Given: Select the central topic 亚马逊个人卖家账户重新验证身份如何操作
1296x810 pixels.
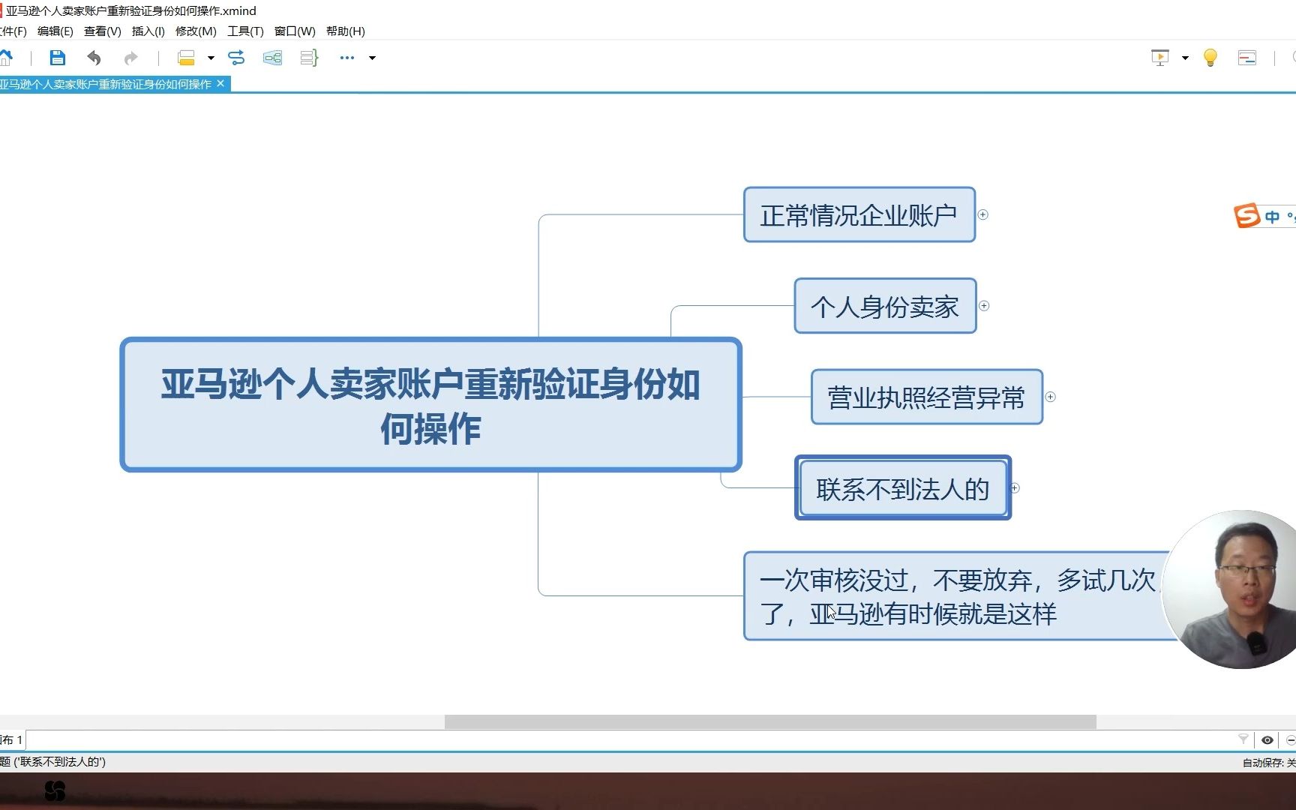Looking at the screenshot, I should (x=431, y=405).
